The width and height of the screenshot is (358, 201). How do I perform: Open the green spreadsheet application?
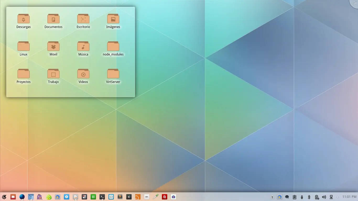click(93, 197)
